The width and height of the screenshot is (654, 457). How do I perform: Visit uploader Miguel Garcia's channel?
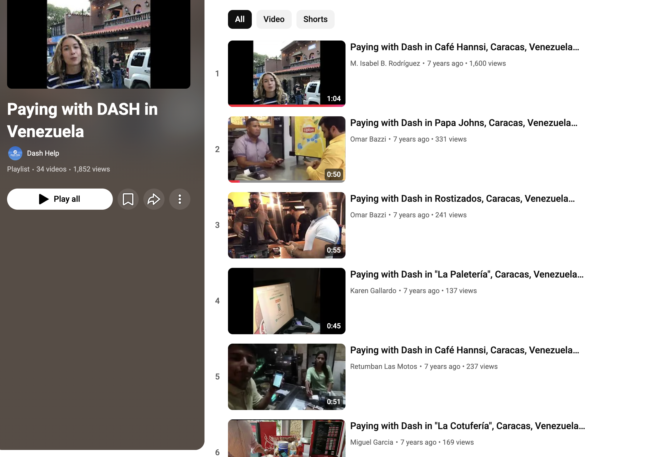click(x=371, y=442)
